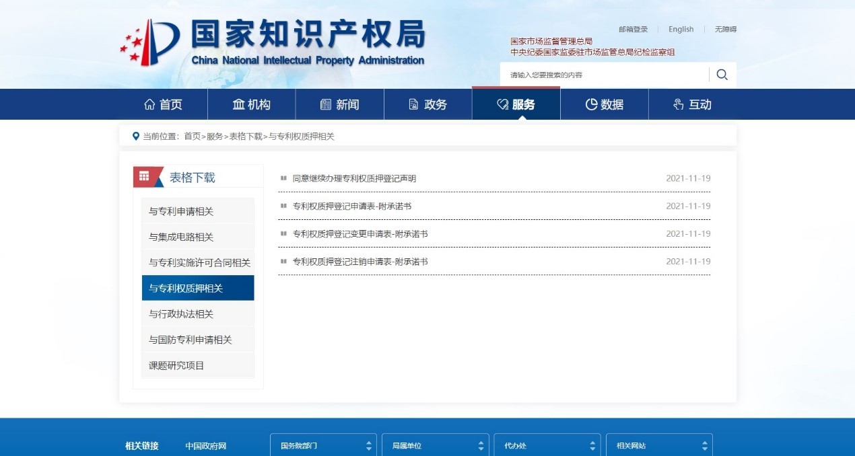Screen dimensions: 855x456
Task: Open 专利权质押登记申请表-附承诺书 document
Action: pos(351,206)
